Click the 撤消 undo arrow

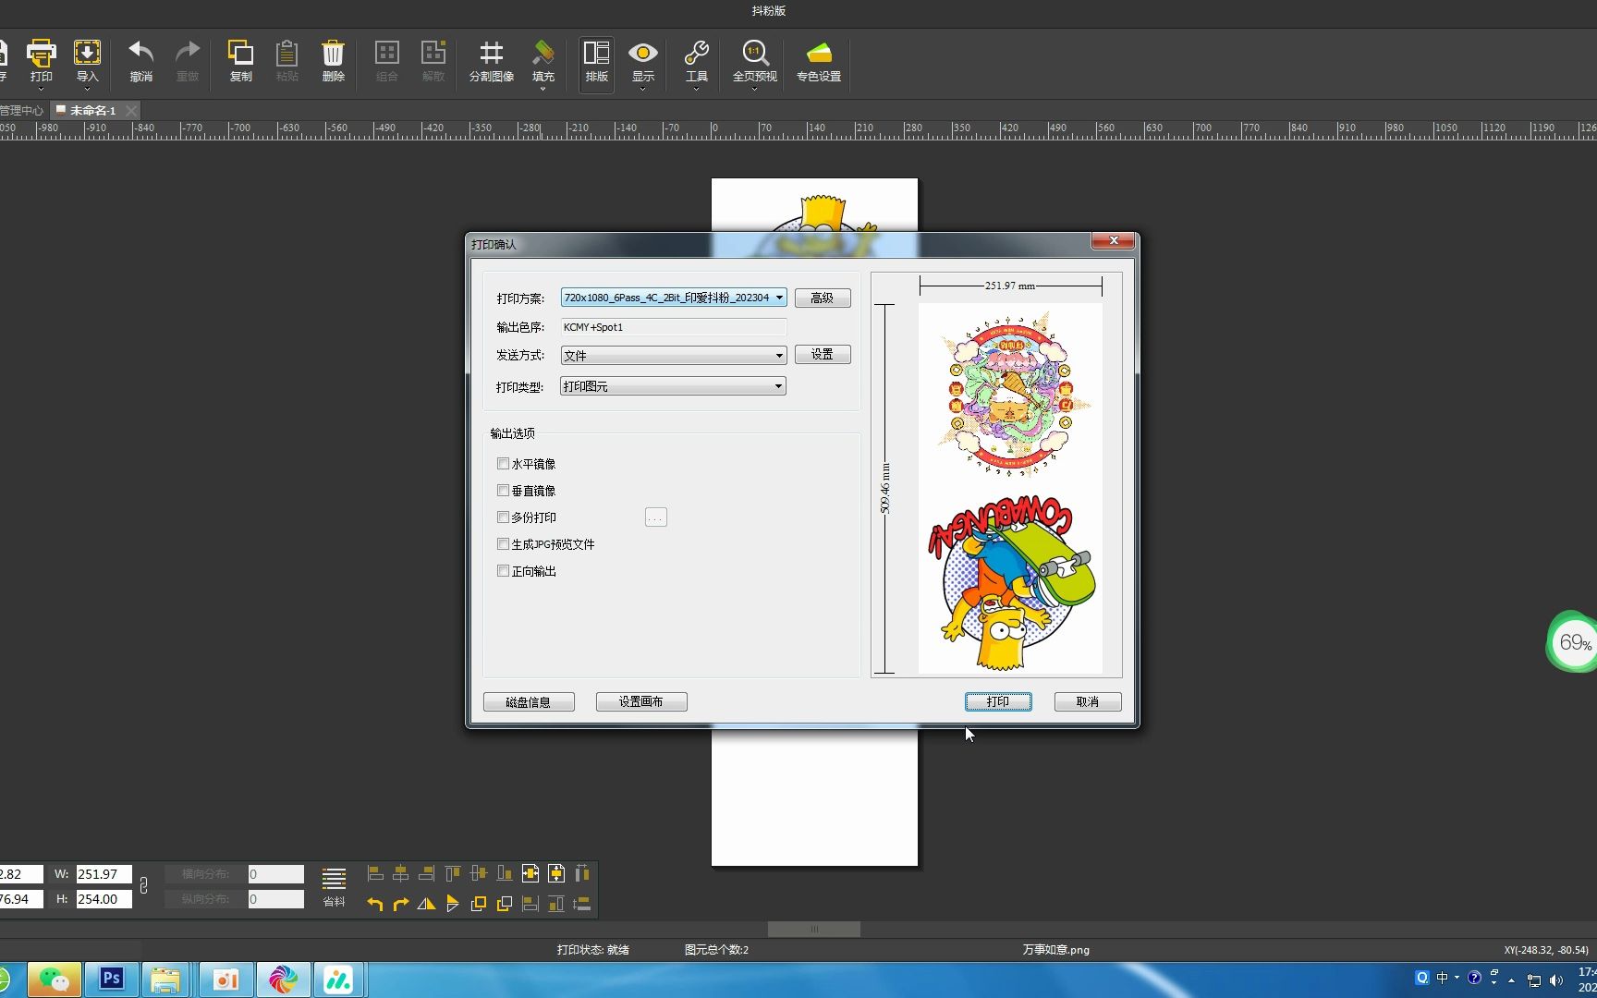pyautogui.click(x=140, y=53)
